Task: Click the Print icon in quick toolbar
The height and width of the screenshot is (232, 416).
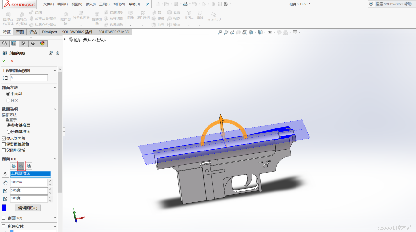Action: point(185,4)
